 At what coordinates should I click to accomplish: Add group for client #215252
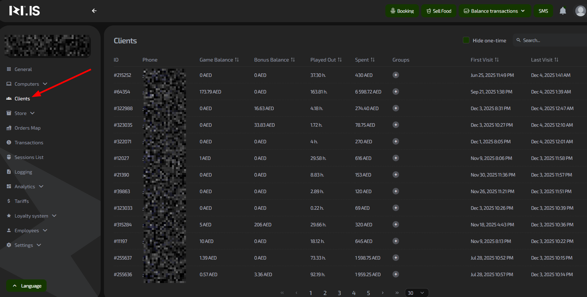(395, 75)
